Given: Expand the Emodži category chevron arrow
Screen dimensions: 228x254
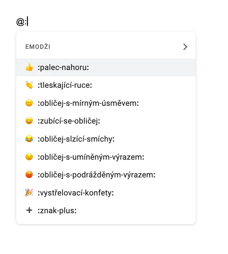Looking at the screenshot, I should click(x=185, y=47).
